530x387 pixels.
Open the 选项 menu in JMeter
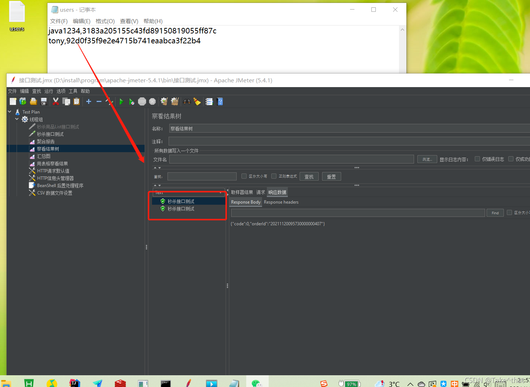coord(61,91)
